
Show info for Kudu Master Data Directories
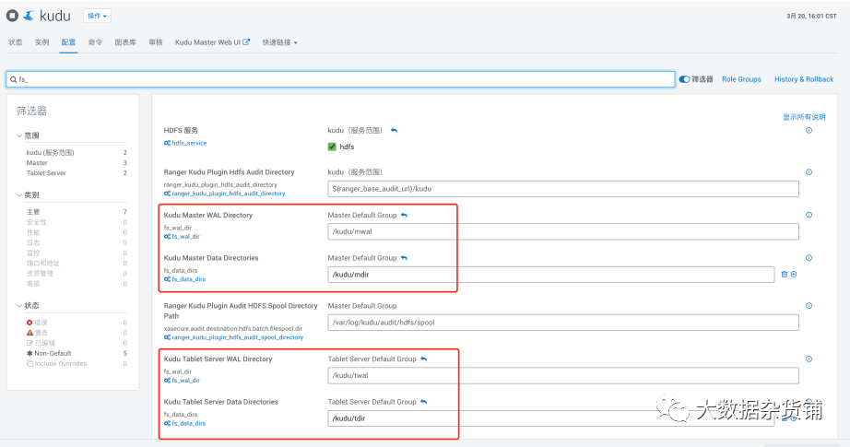809,258
